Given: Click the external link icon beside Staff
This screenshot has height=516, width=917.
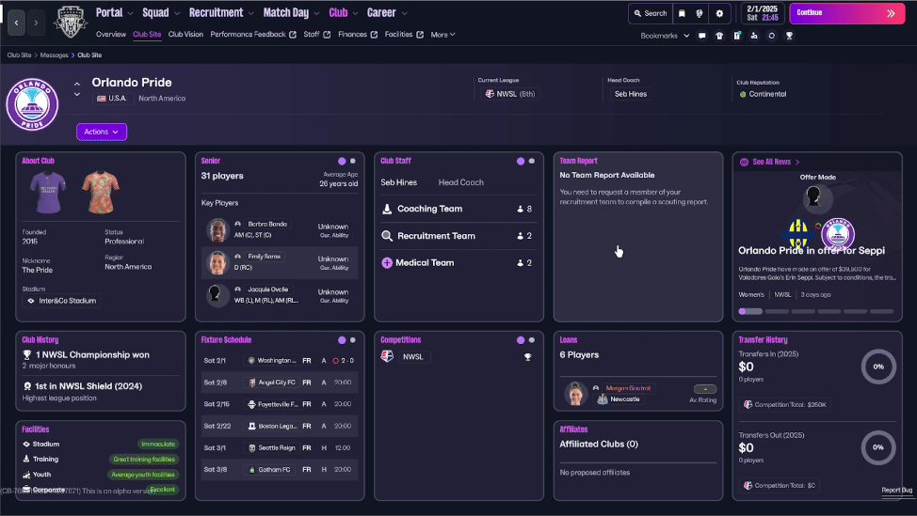Looking at the screenshot, I should click(x=327, y=35).
